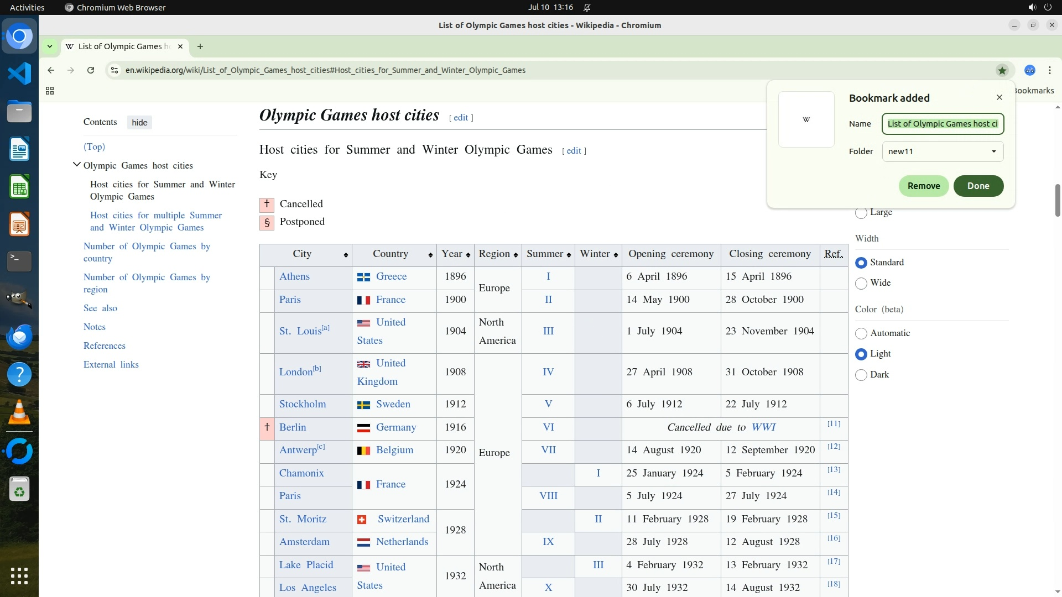Open the Folder dropdown showing new11
1062x597 pixels.
[943, 151]
